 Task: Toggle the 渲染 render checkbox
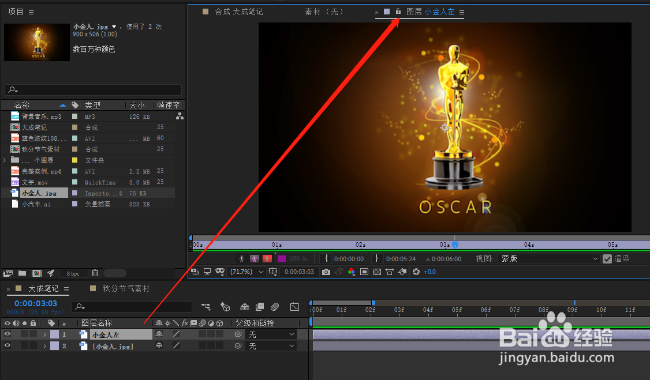click(607, 259)
